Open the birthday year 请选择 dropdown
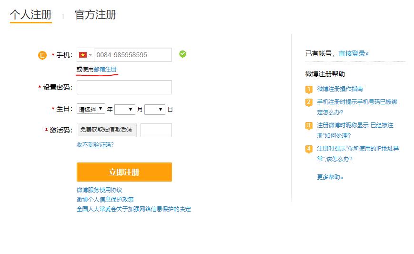Screen dimensions: 414x254 pyautogui.click(x=91, y=109)
